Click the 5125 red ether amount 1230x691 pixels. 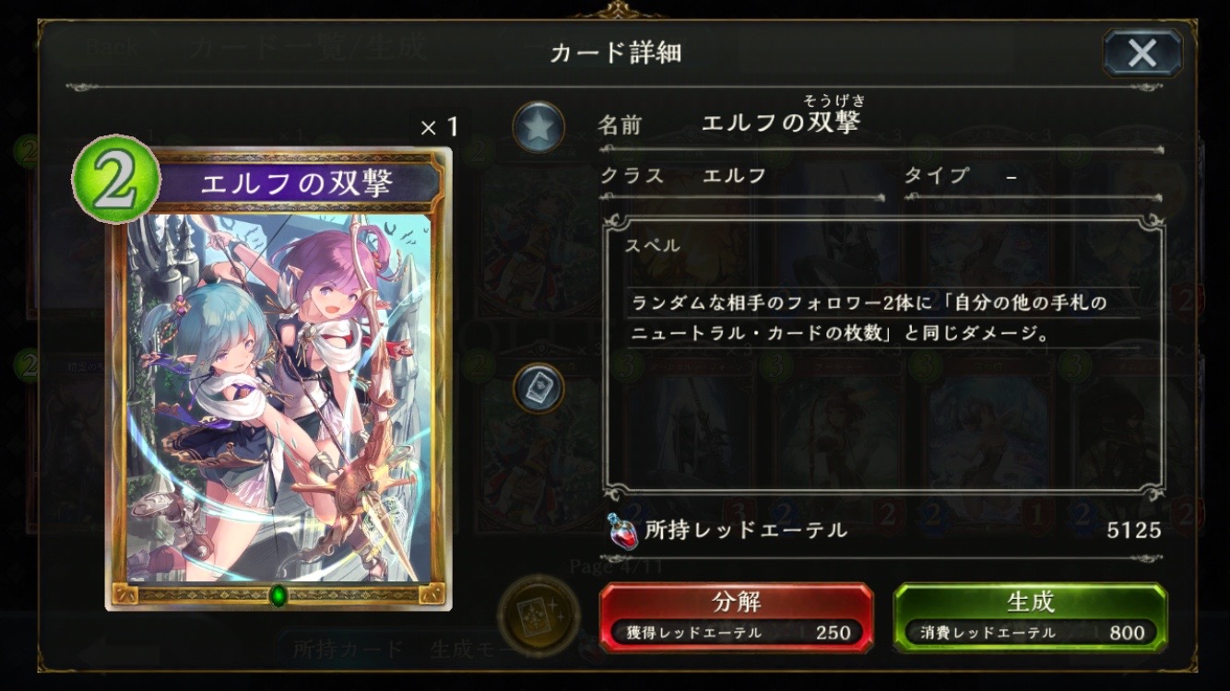click(1133, 530)
